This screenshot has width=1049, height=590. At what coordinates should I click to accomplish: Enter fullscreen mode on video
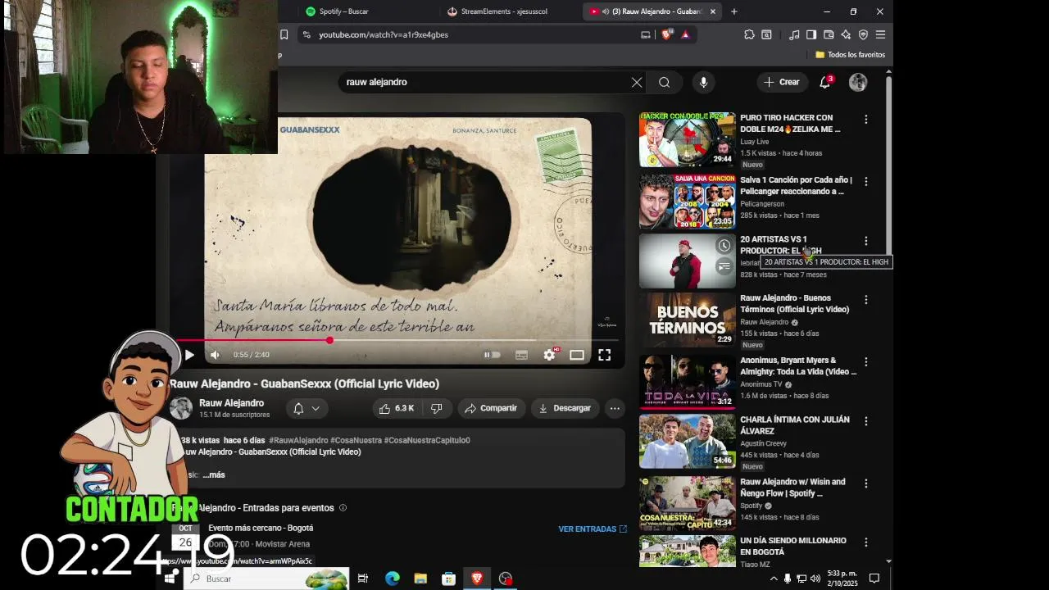click(x=604, y=355)
